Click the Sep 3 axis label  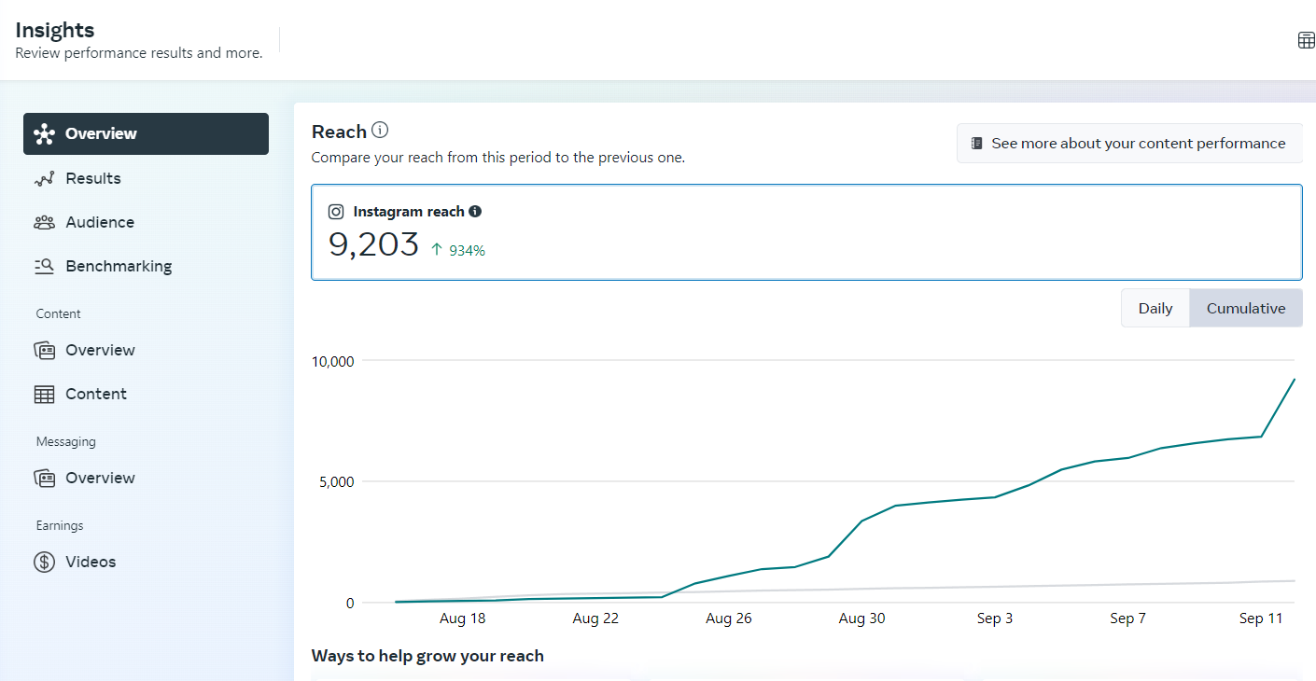(x=995, y=618)
